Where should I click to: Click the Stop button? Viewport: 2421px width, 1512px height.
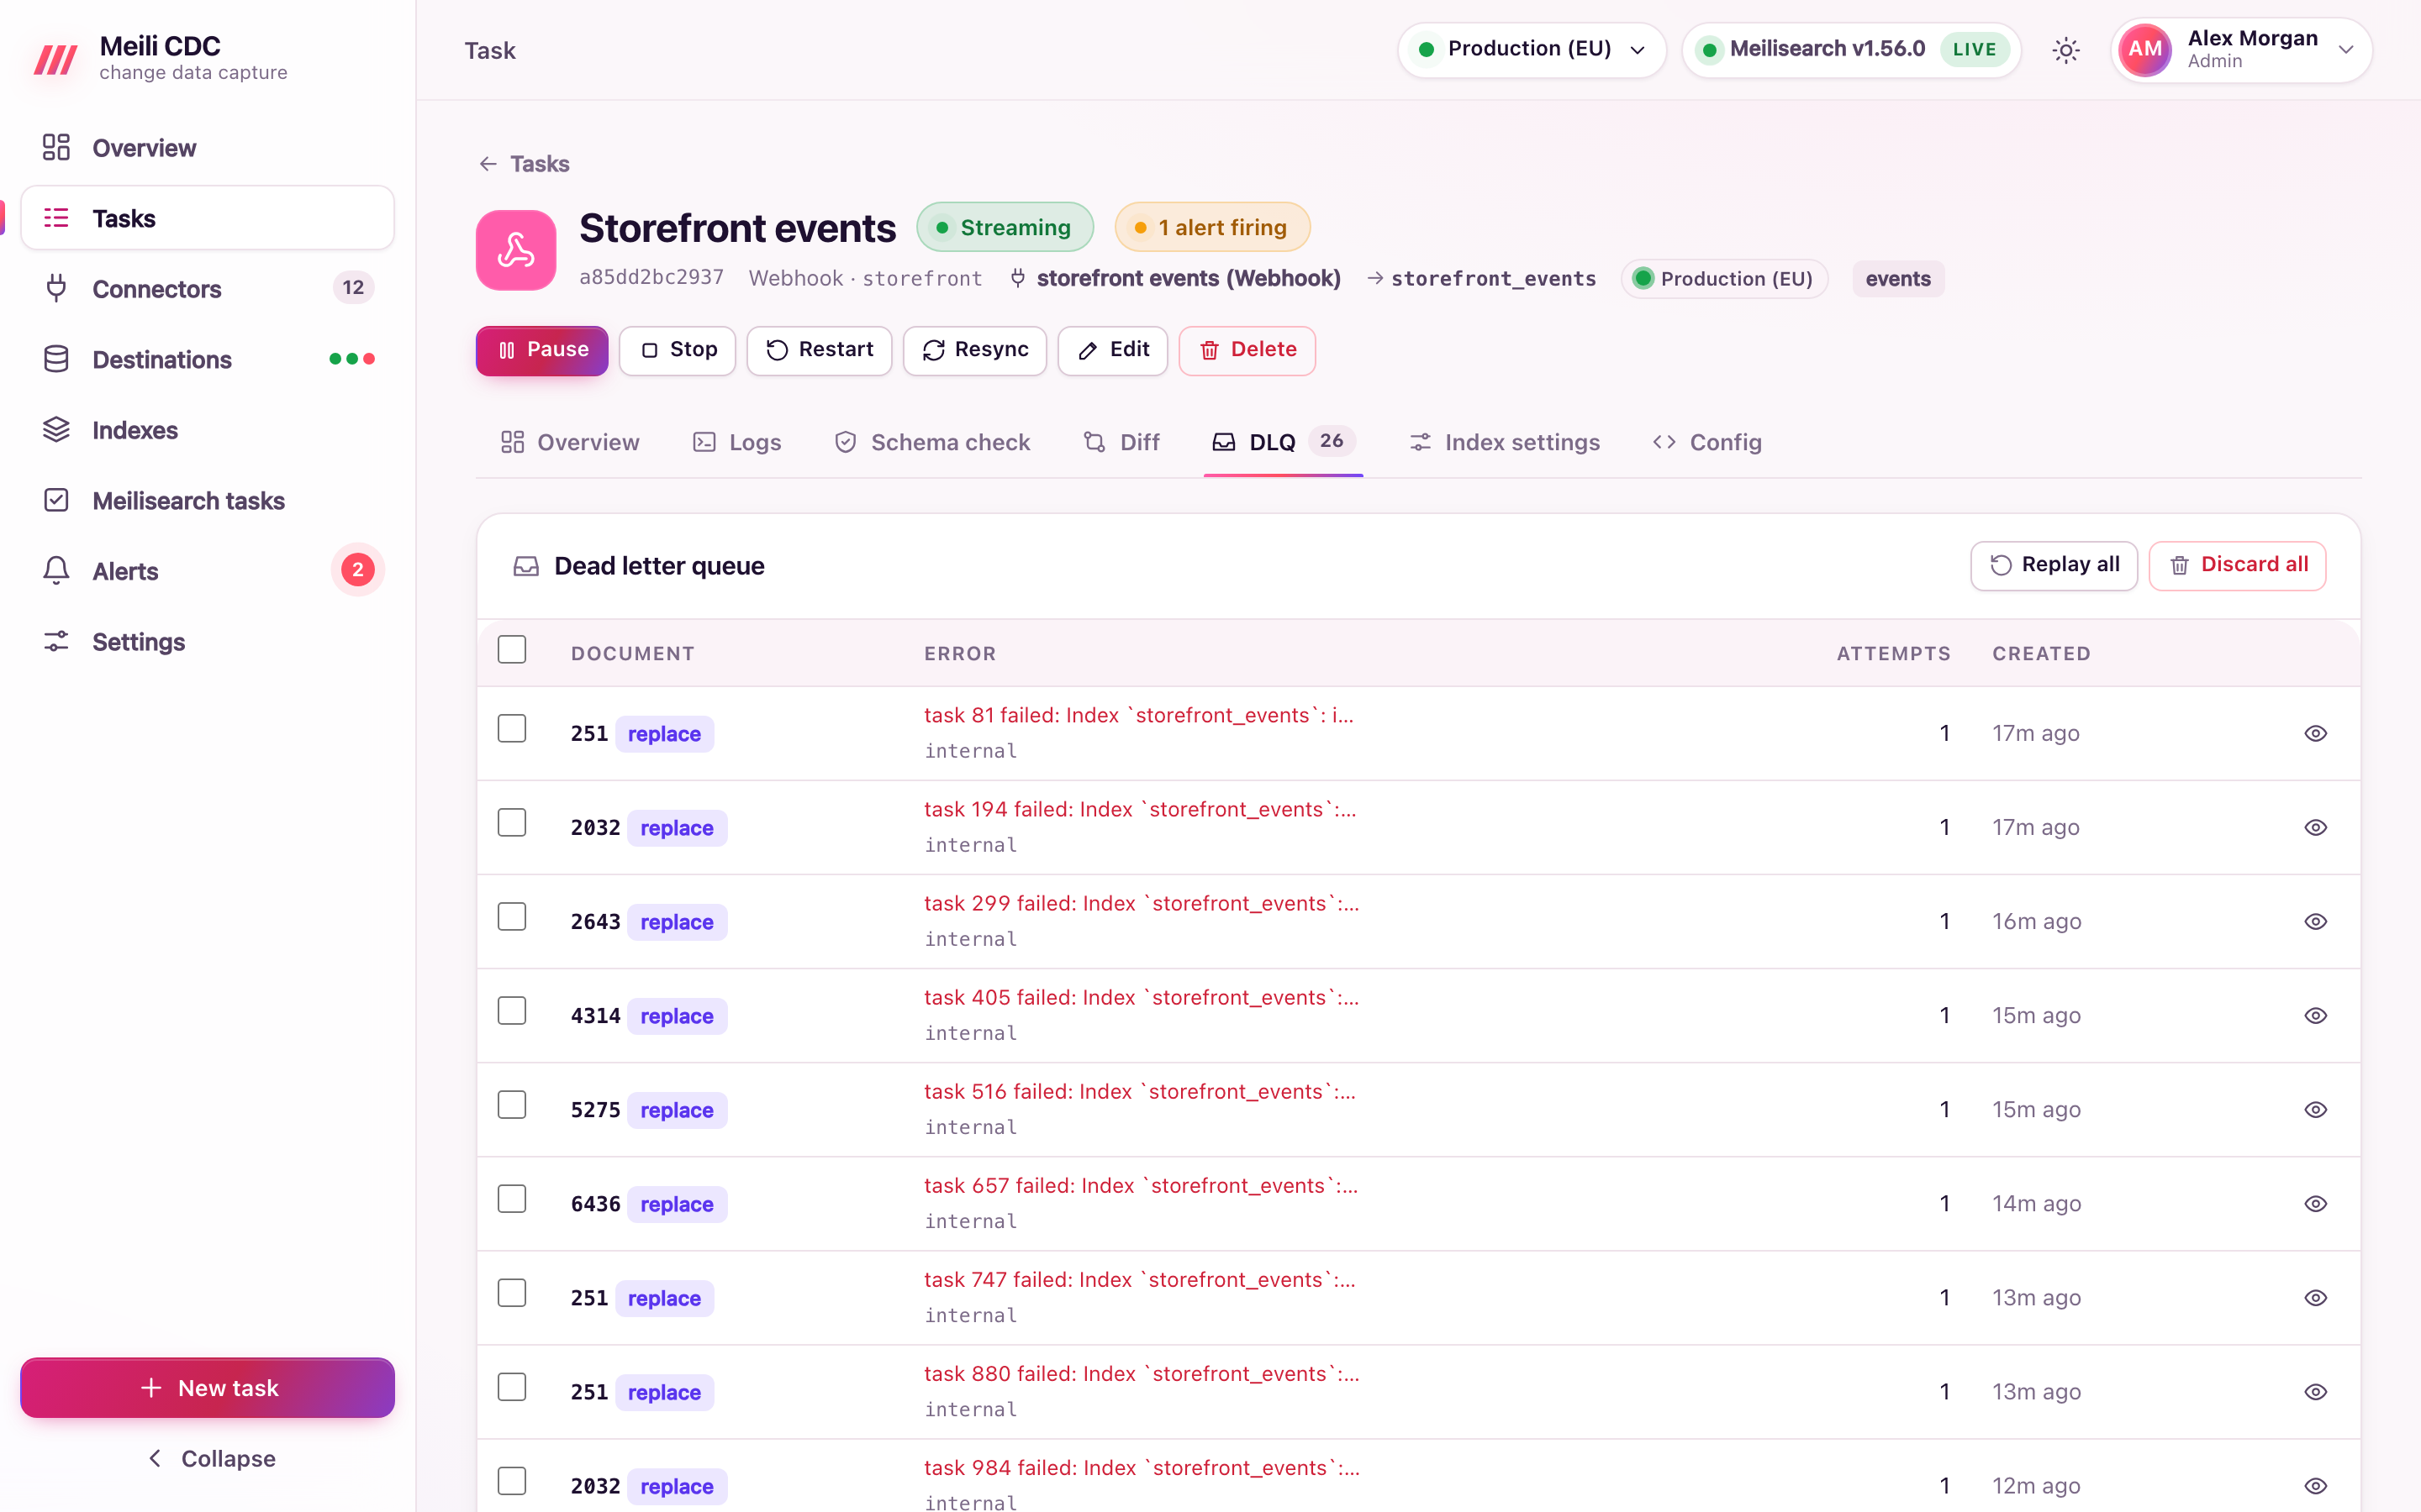[x=678, y=350]
